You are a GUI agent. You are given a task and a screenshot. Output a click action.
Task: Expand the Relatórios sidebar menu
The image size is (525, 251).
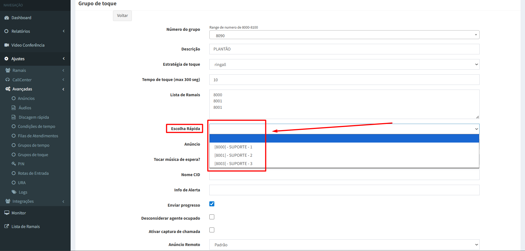point(21,31)
